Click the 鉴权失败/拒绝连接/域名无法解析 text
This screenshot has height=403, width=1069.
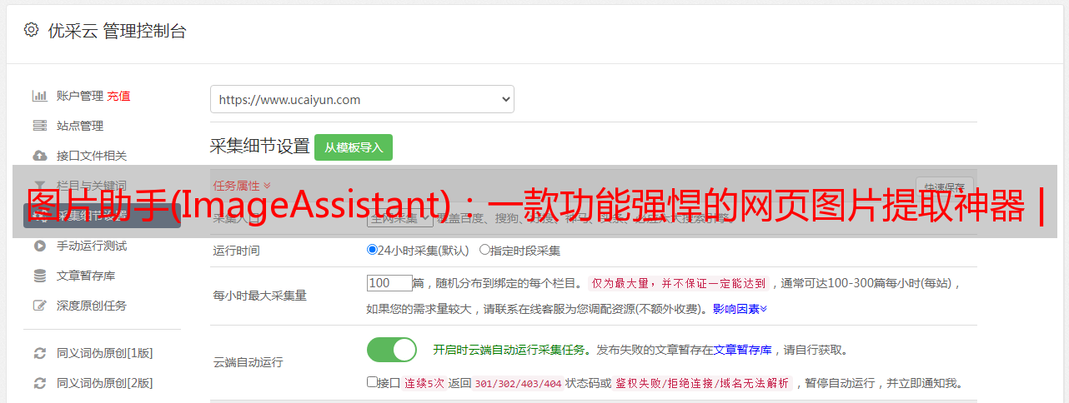coord(703,384)
